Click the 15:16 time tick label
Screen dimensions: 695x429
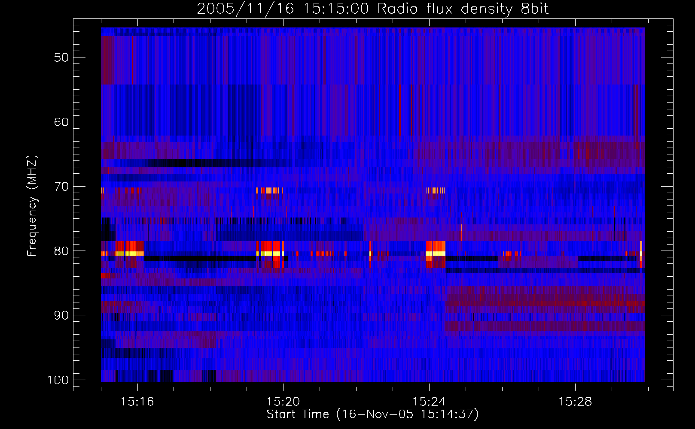tap(137, 402)
